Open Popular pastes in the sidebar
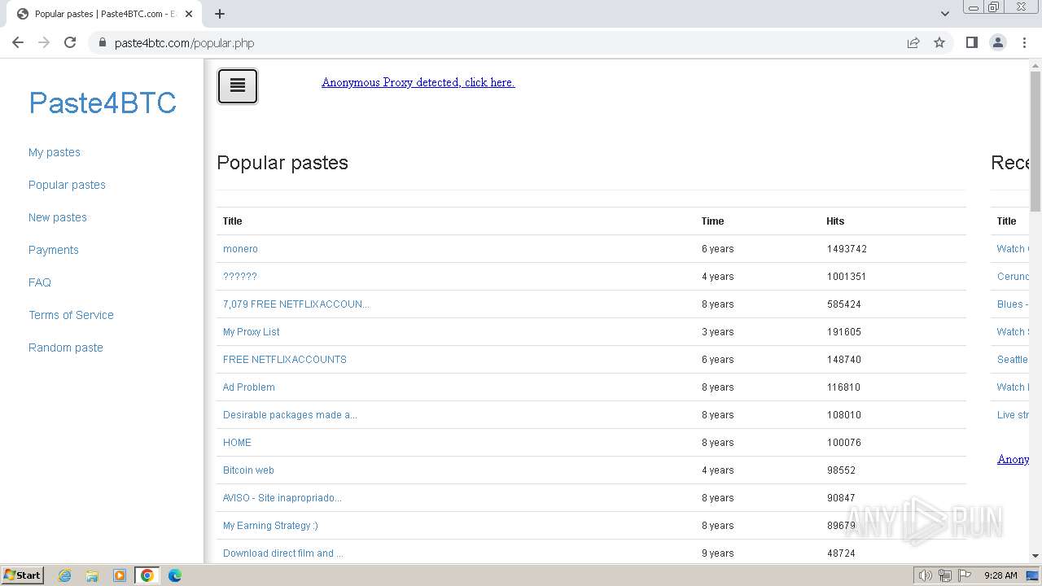The width and height of the screenshot is (1042, 586). 67,185
